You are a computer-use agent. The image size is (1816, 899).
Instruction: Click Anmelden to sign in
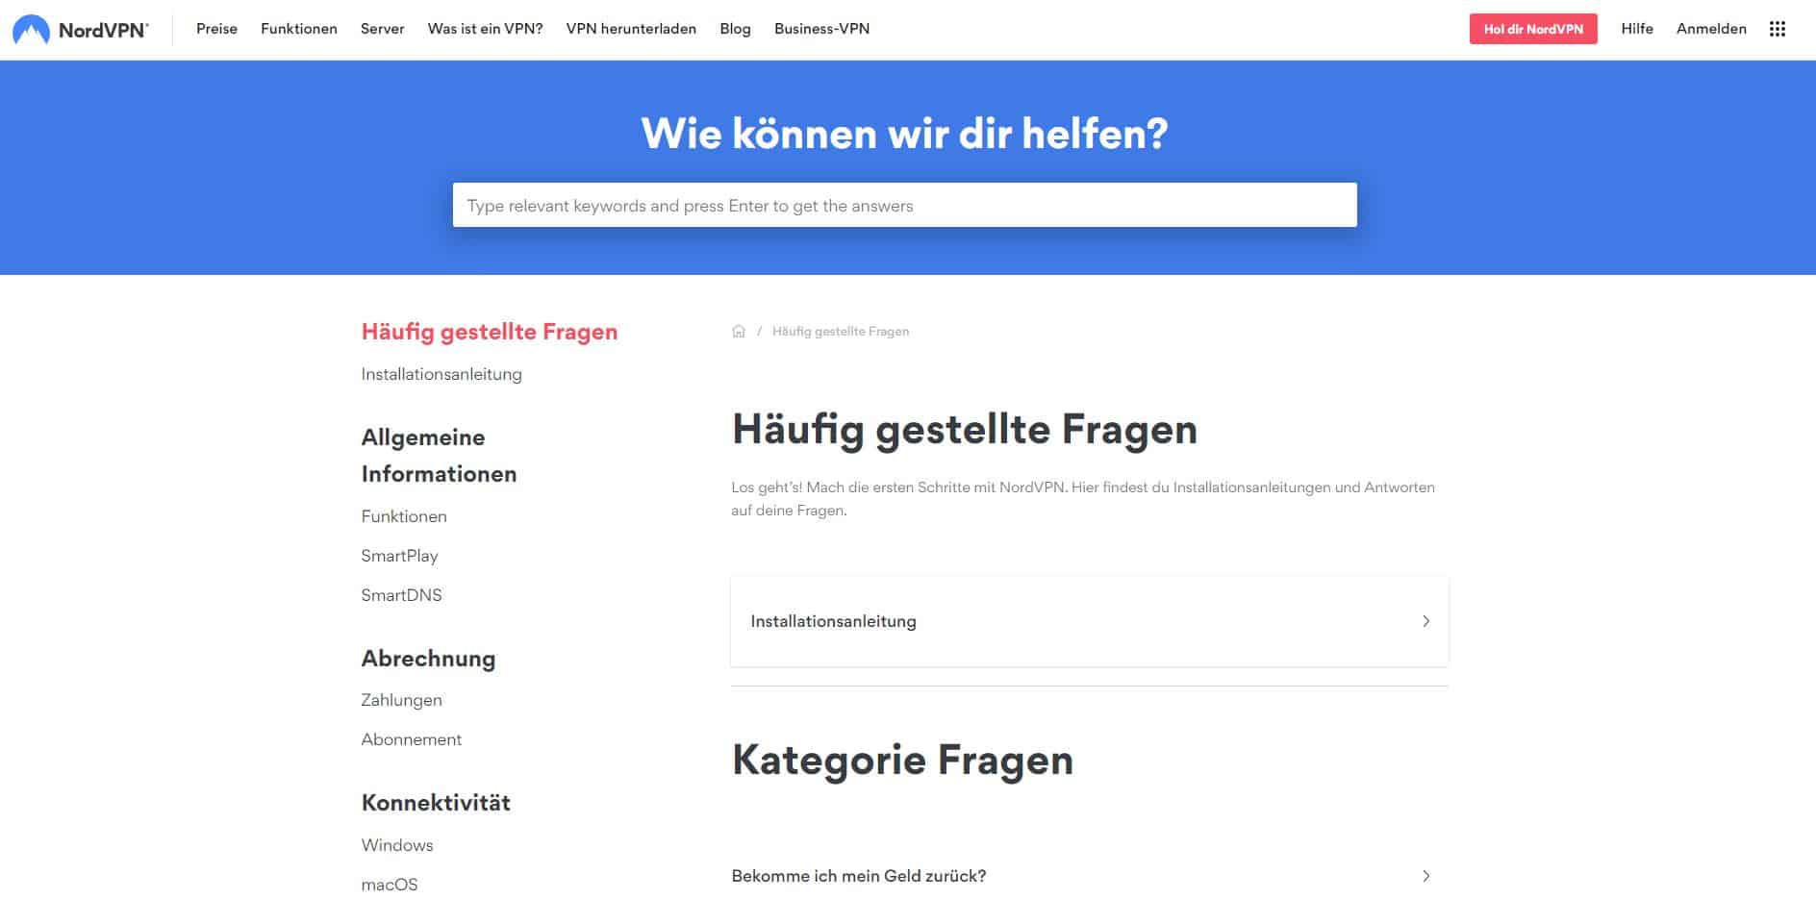[1711, 29]
